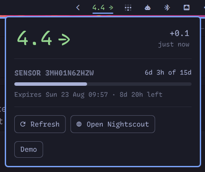Click the large green trend arrow
This screenshot has height=172, width=205.
pyautogui.click(x=64, y=39)
